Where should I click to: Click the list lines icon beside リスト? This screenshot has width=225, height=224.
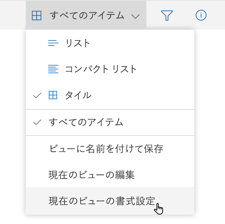(x=53, y=43)
